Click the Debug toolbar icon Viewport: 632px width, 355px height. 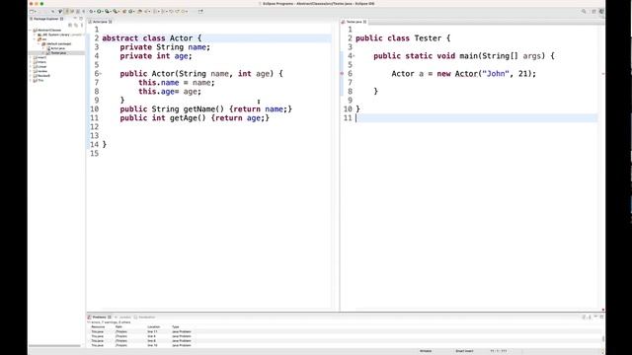coord(91,11)
